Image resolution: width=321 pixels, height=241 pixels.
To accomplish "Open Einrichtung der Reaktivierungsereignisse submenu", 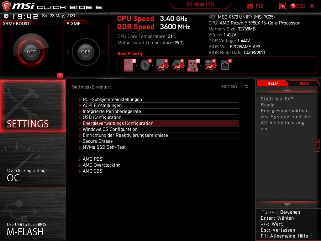I will tap(158, 135).
